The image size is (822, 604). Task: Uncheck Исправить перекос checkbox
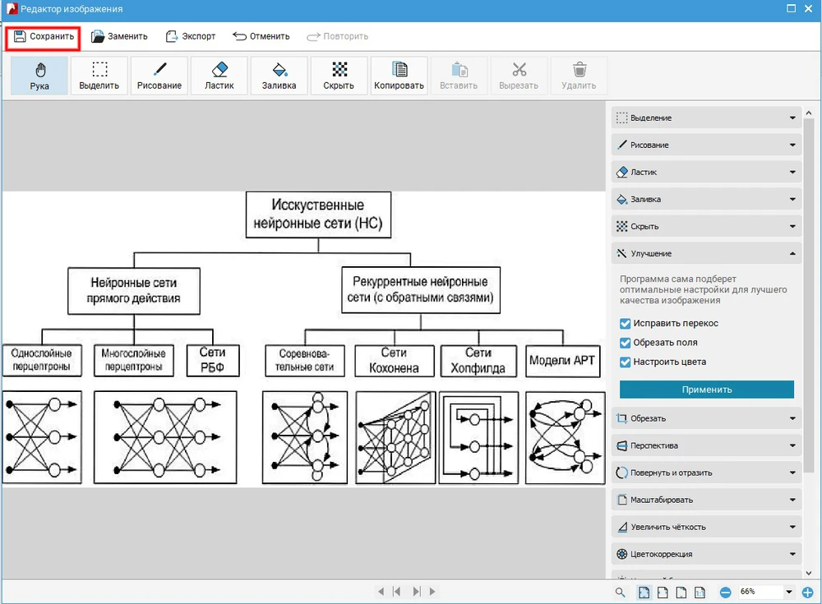point(626,324)
